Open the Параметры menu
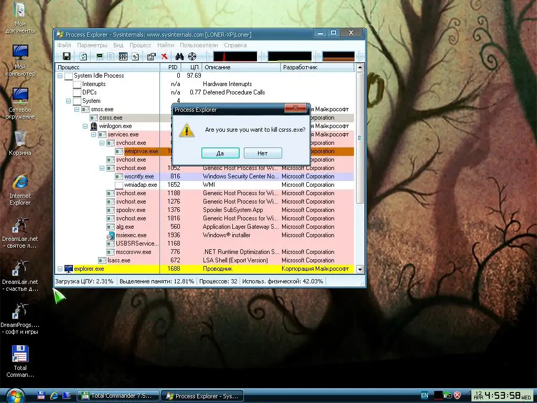The height and width of the screenshot is (403, 537). click(x=92, y=45)
